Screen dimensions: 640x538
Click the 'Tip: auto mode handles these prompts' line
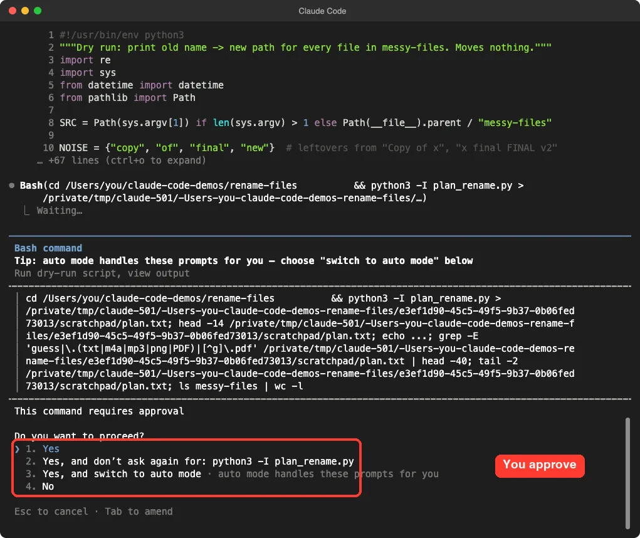[244, 260]
